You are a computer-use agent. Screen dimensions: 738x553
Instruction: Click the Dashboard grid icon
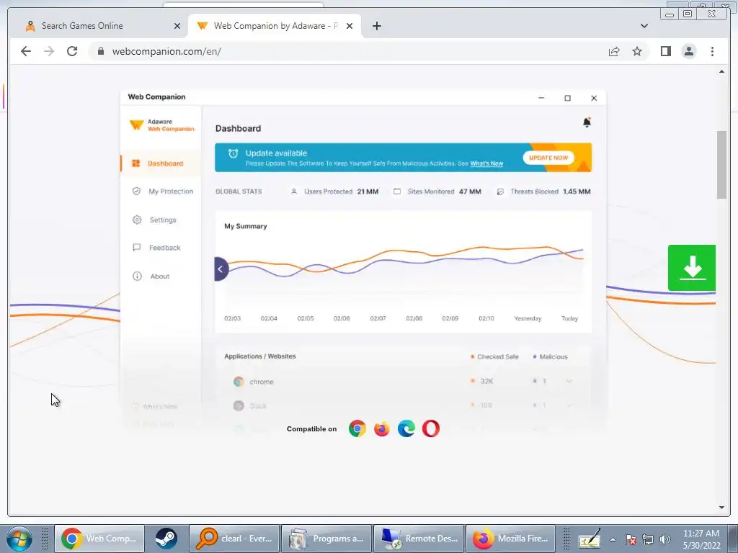coord(136,163)
